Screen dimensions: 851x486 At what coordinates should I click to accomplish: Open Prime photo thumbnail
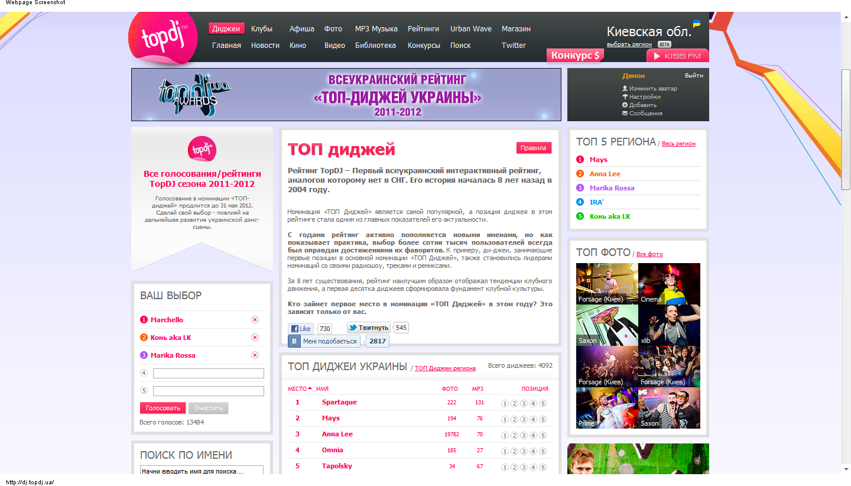(607, 408)
